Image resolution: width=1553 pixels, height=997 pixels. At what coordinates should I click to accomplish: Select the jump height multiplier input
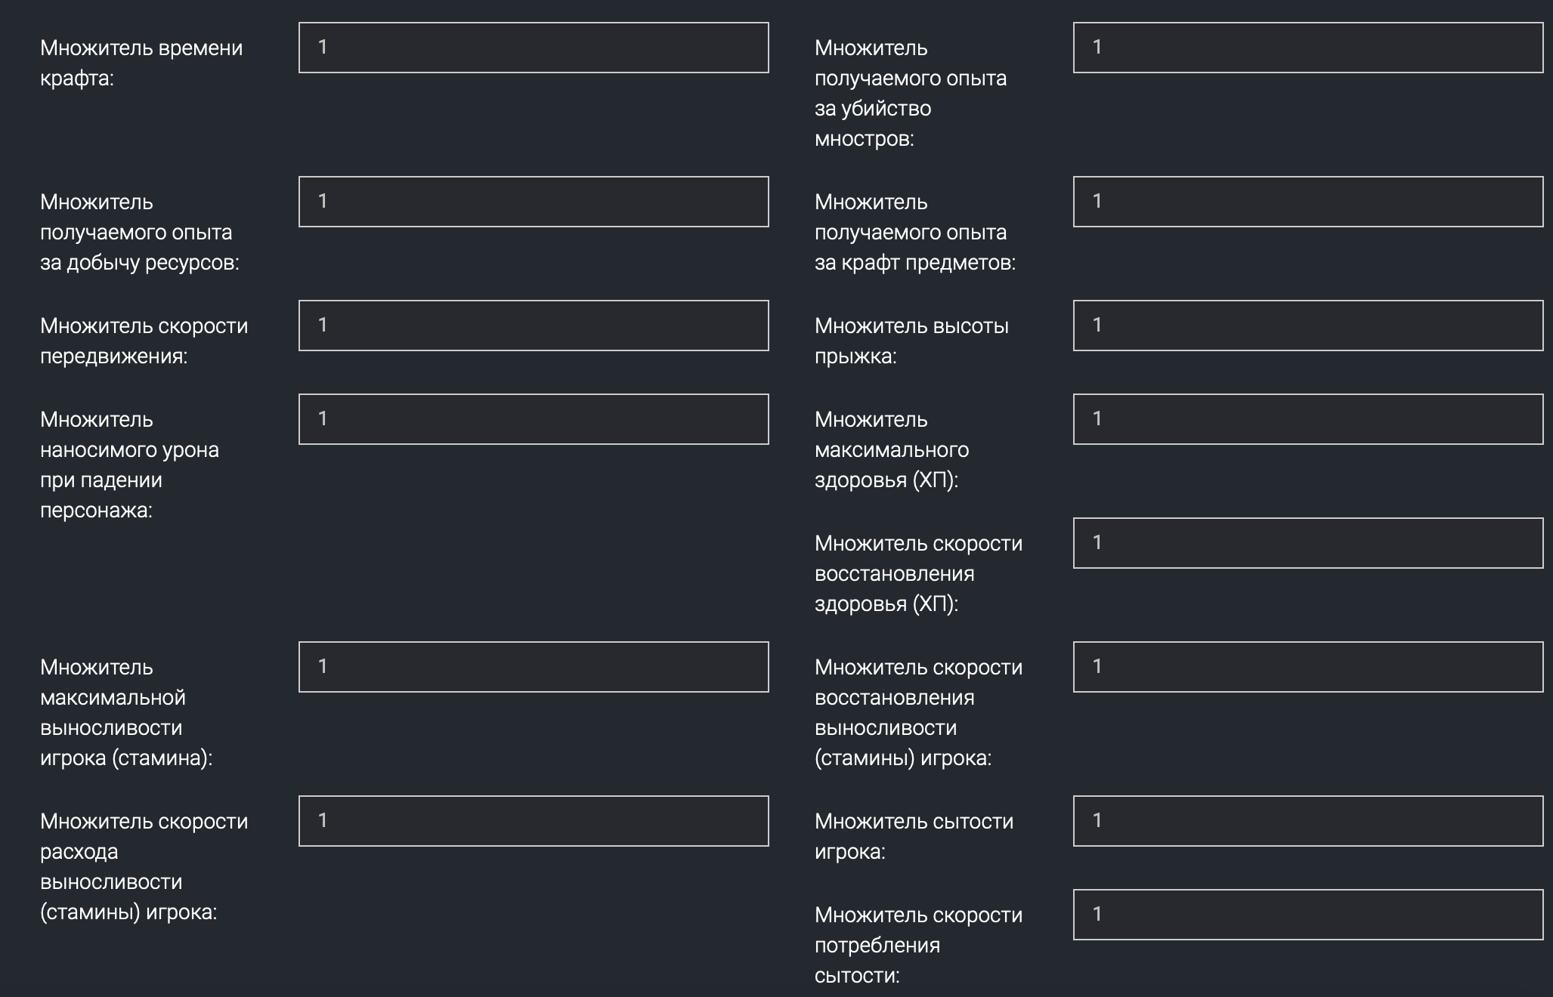[x=1307, y=326]
